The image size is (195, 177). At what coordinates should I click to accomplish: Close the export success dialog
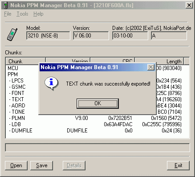point(151,67)
